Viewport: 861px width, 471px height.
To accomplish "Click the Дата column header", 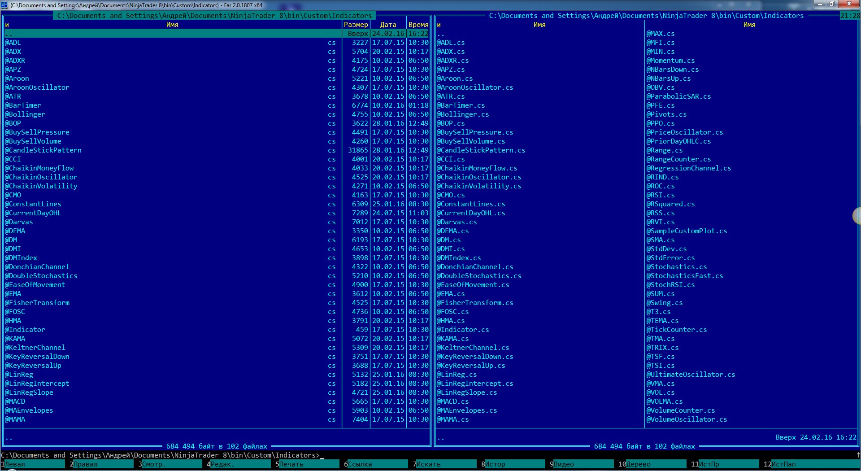I will (388, 25).
